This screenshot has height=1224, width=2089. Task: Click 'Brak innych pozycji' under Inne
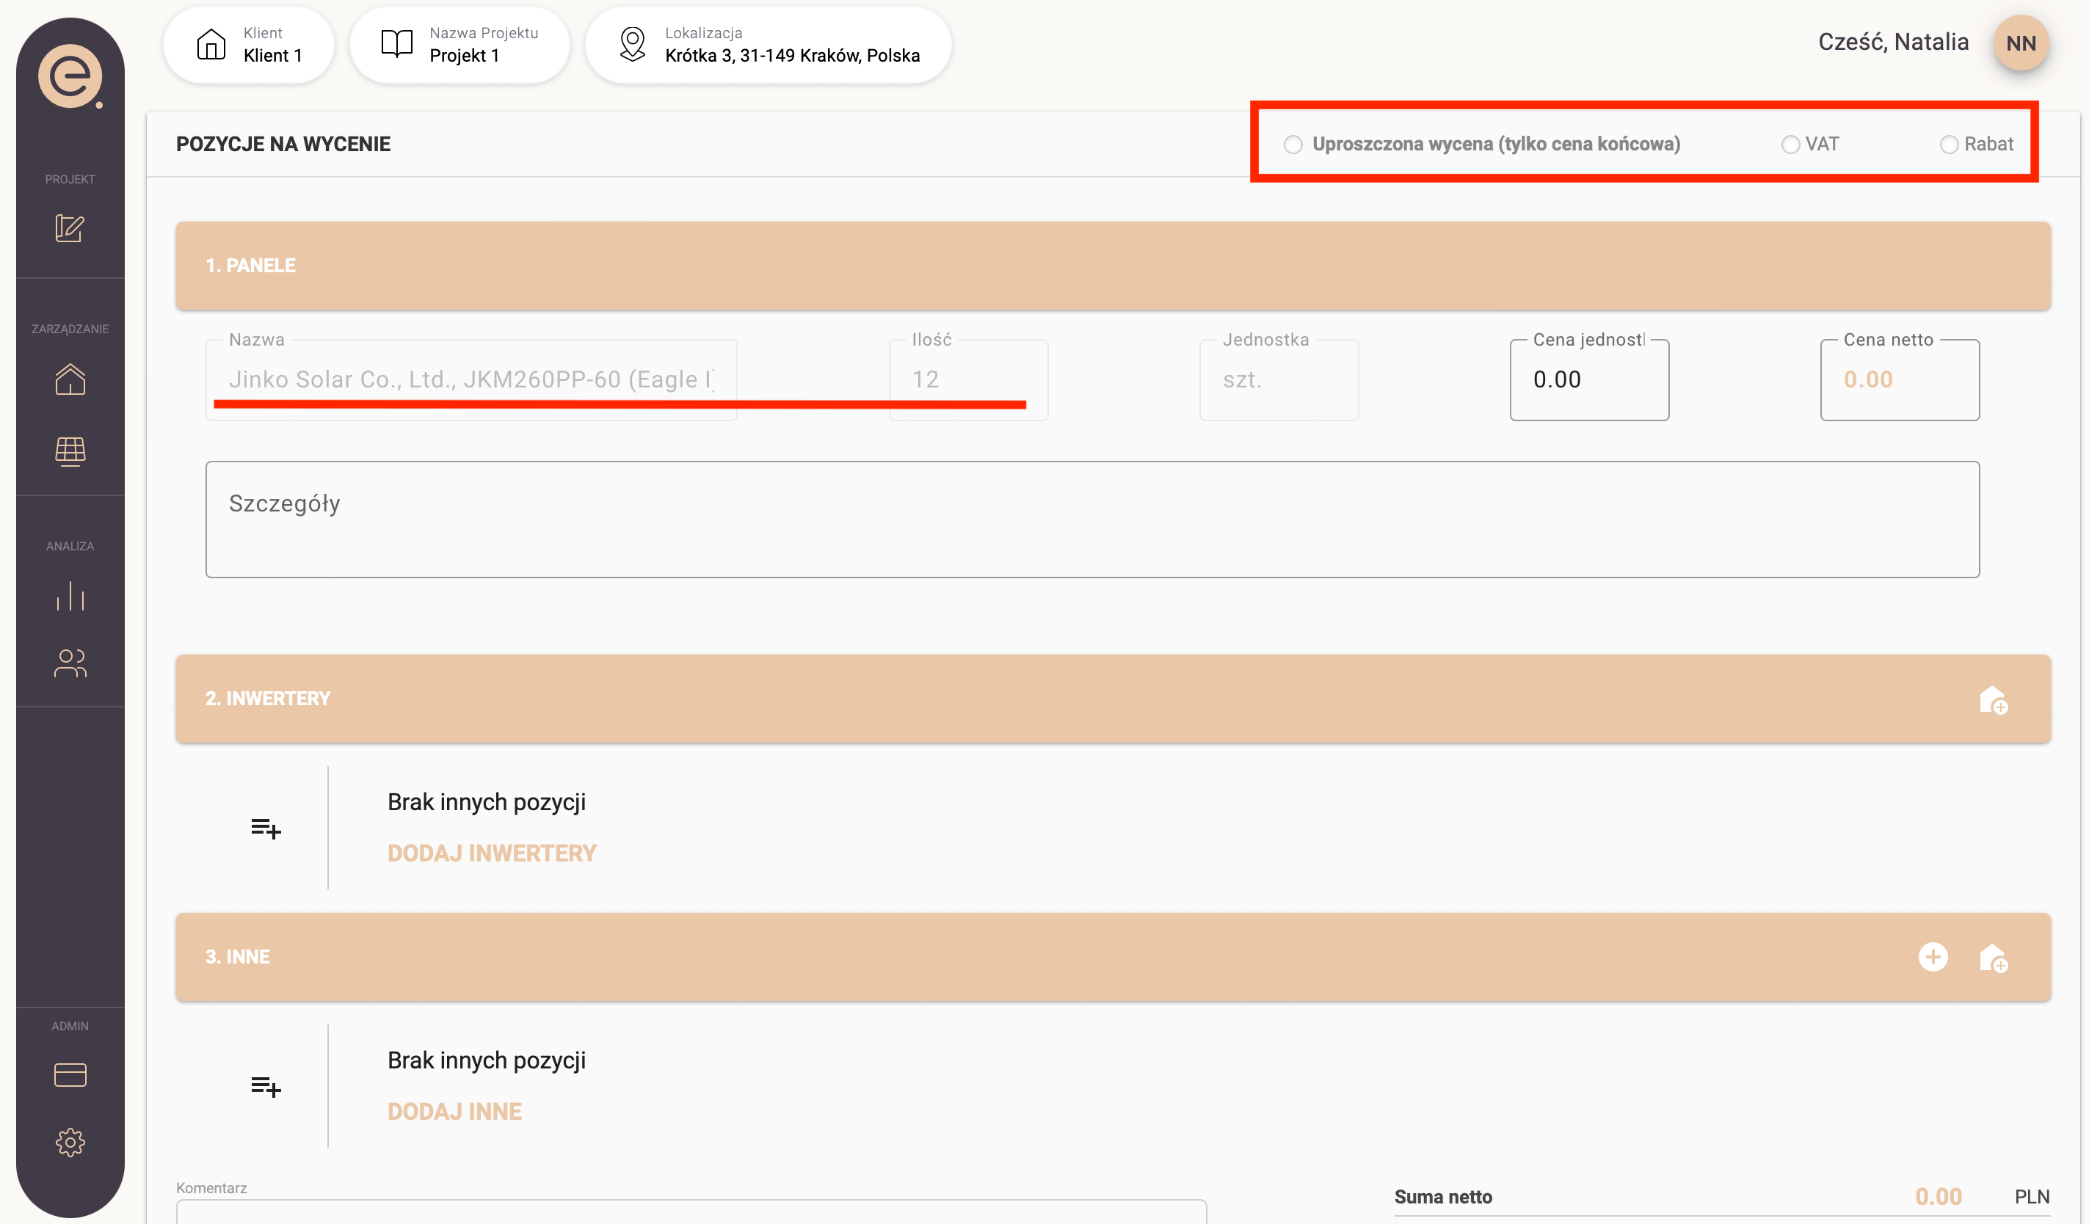487,1061
